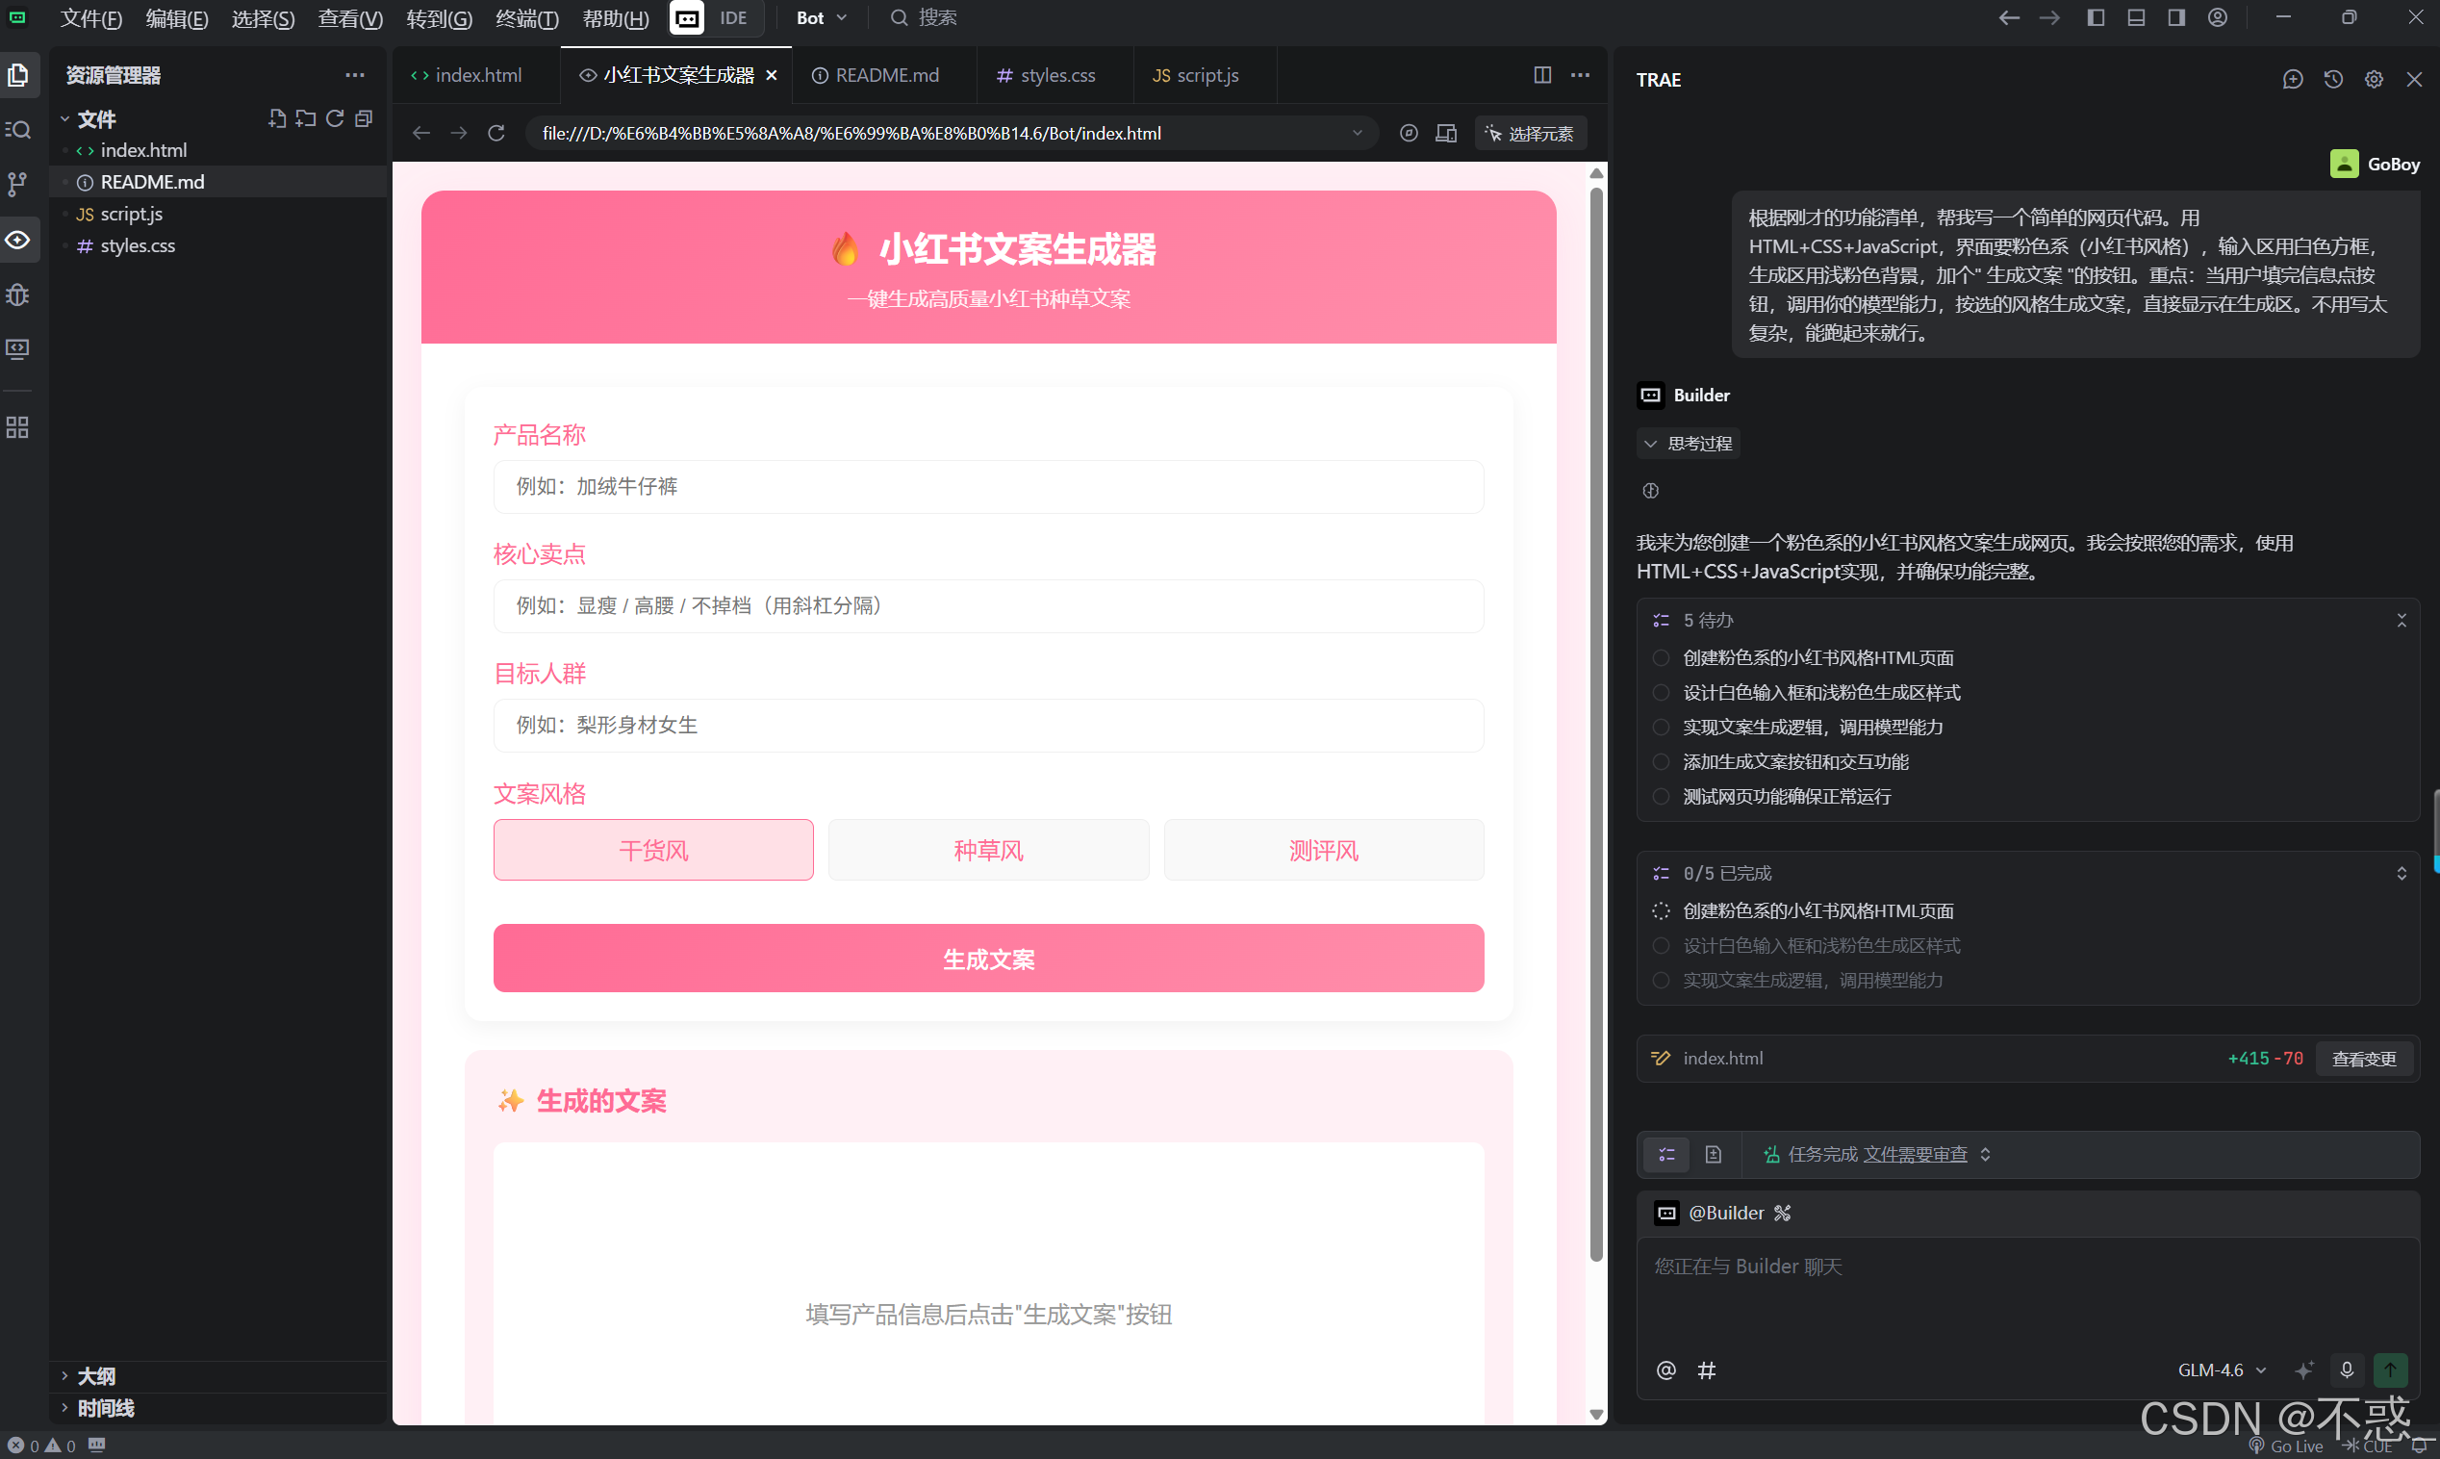Open the Run and Debug bug icon

point(17,294)
